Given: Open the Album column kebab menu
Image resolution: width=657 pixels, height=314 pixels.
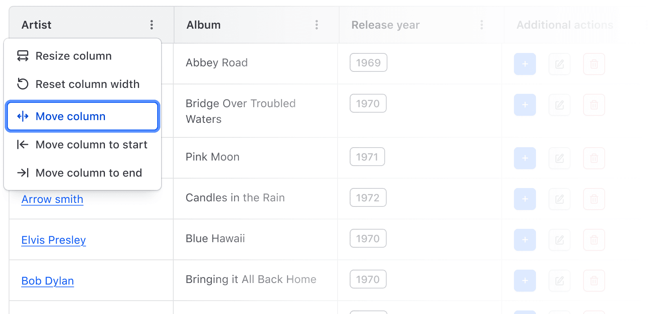Looking at the screenshot, I should (x=317, y=25).
